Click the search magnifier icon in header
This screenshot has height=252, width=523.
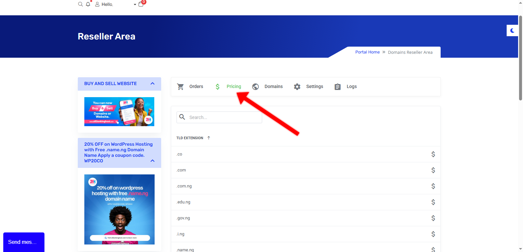pos(80,4)
